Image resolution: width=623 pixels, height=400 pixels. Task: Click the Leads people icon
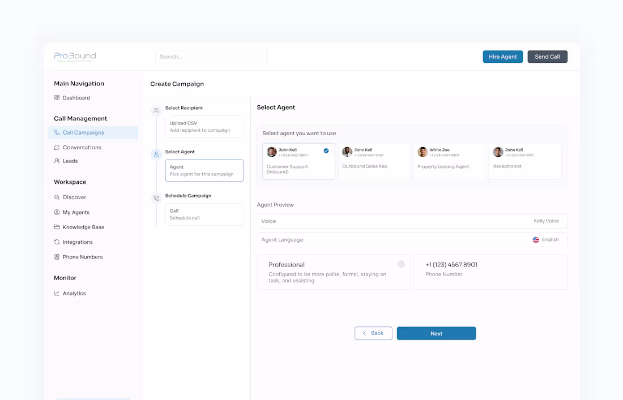[x=57, y=161]
